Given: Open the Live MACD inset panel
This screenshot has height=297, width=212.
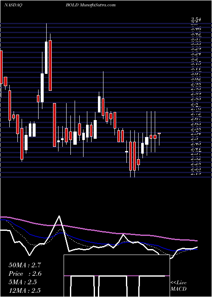Looking at the screenshot, I should 117,276.
